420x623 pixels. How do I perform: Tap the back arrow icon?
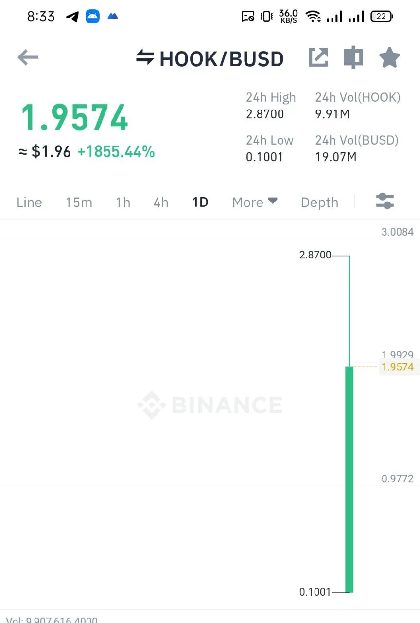pyautogui.click(x=28, y=57)
